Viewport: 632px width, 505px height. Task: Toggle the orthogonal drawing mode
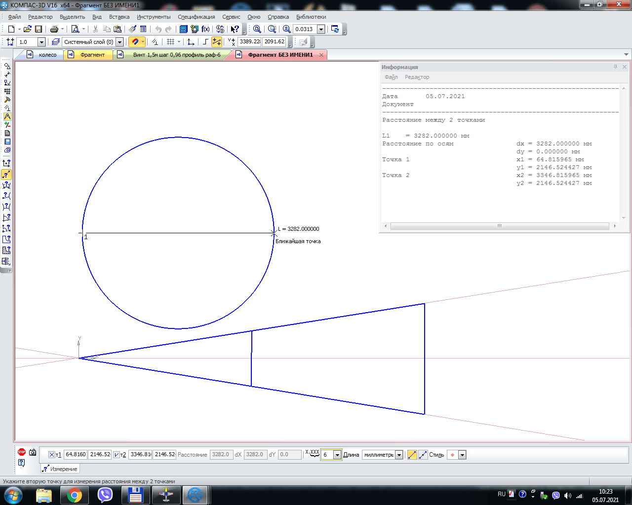tap(205, 42)
